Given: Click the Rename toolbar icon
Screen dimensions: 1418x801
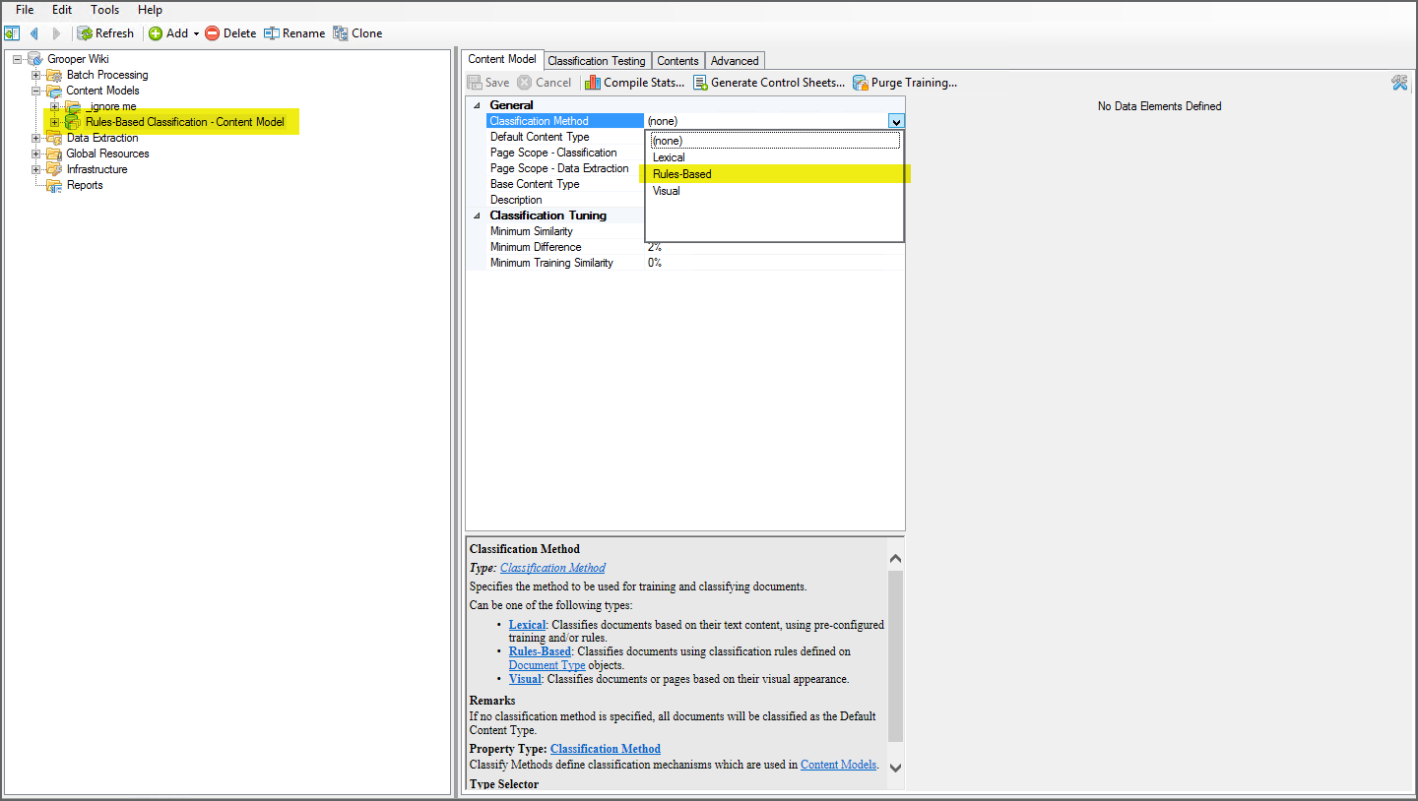Looking at the screenshot, I should 271,33.
